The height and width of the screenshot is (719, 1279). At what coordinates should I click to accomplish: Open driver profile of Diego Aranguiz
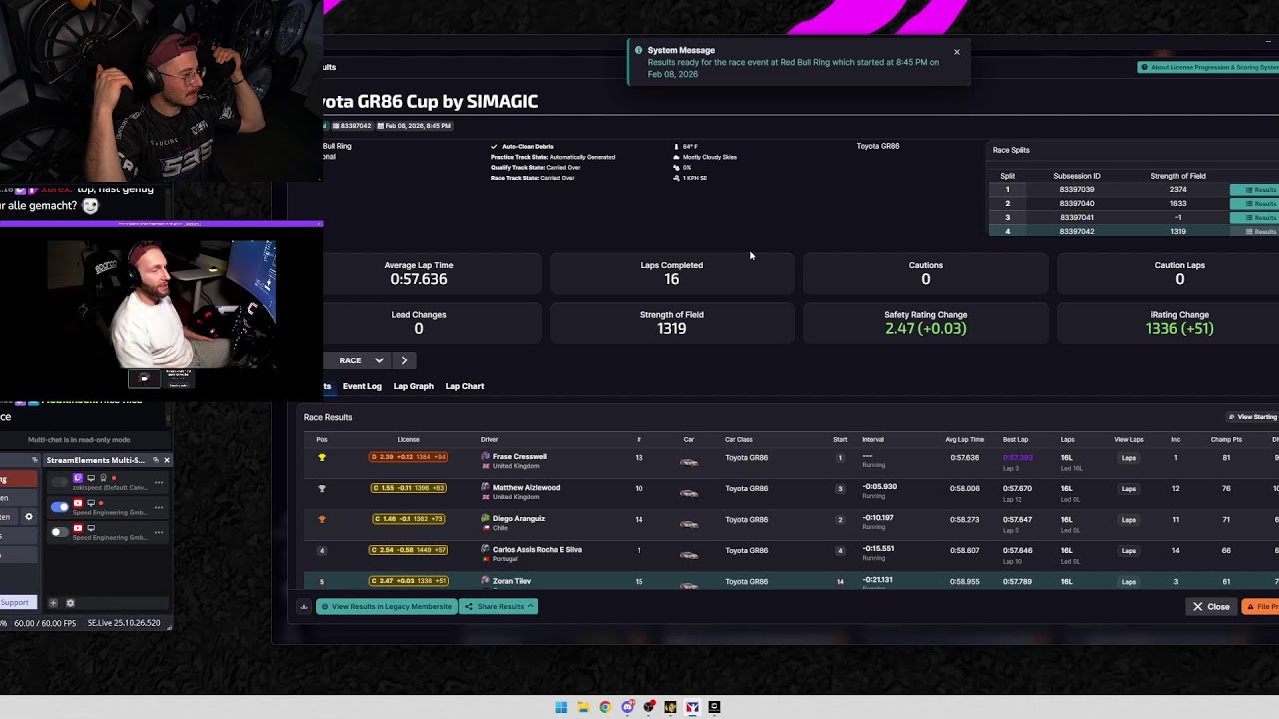click(x=519, y=519)
